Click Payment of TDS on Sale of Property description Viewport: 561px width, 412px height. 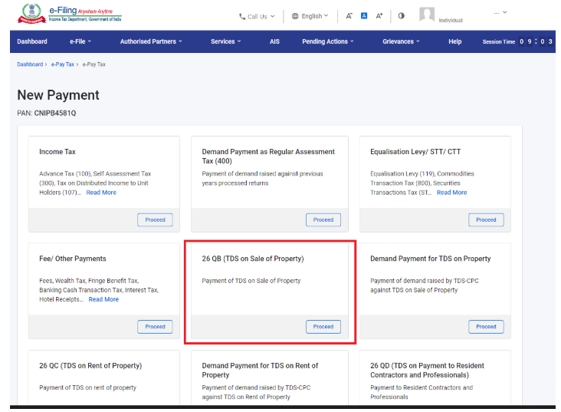251,281
